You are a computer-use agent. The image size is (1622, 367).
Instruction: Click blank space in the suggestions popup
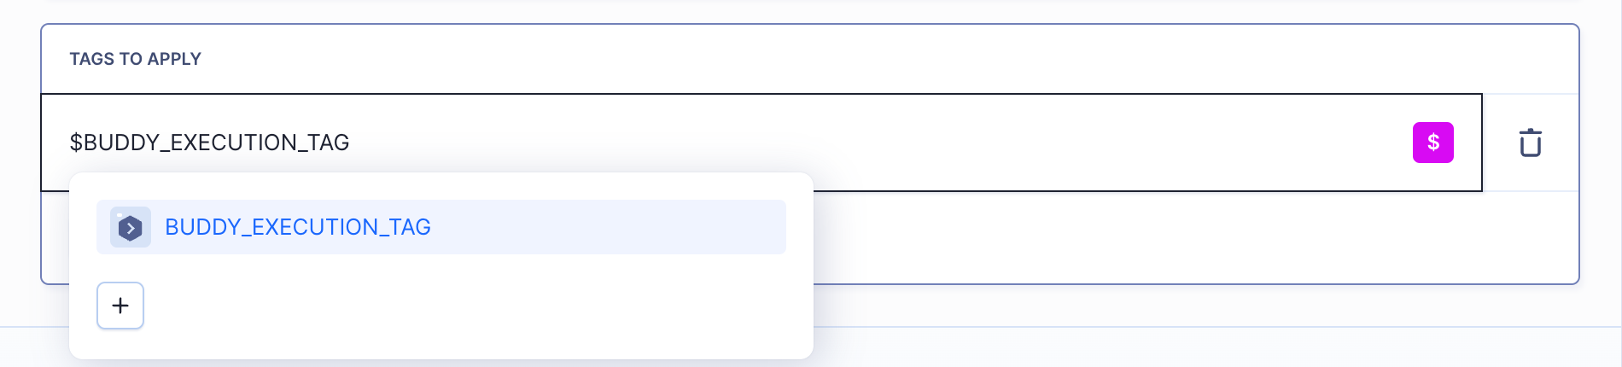(478, 307)
